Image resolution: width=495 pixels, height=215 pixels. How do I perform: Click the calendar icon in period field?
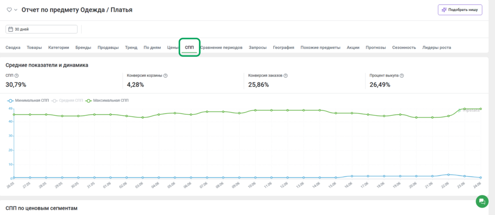coord(11,29)
